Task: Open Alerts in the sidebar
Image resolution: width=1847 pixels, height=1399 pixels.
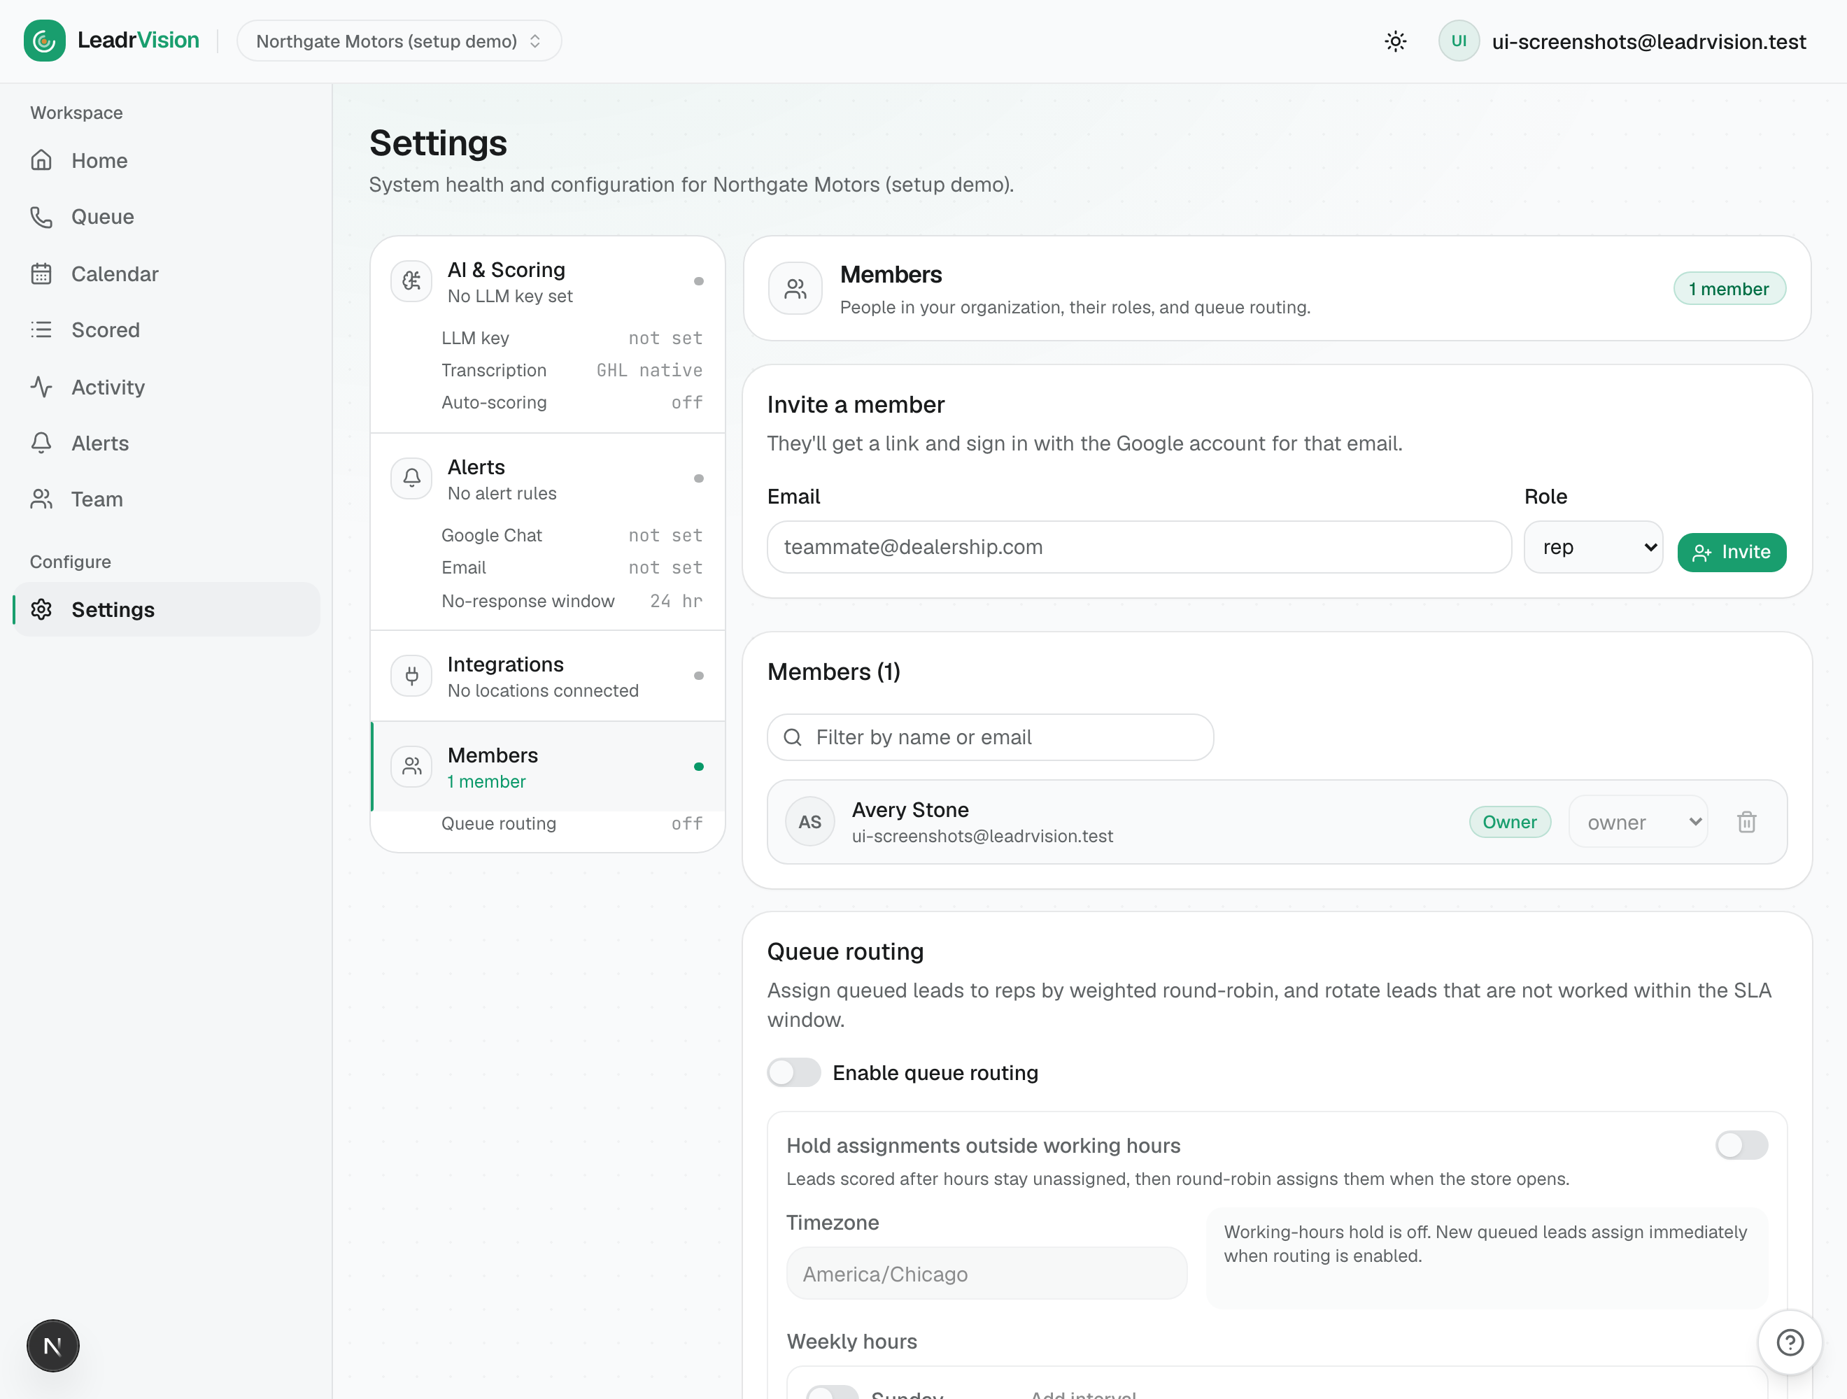Action: coord(167,443)
